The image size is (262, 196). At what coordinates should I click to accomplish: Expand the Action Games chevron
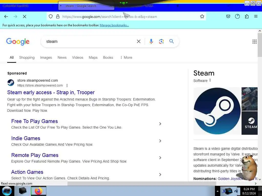point(160,175)
